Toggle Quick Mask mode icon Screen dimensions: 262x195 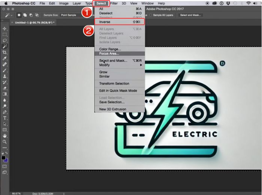pos(4,166)
